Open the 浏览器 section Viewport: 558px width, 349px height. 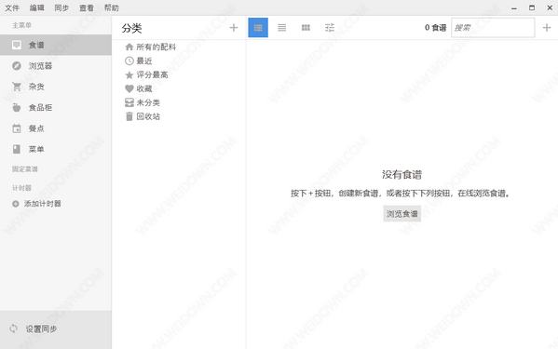(x=56, y=66)
